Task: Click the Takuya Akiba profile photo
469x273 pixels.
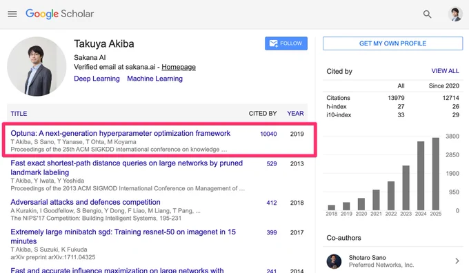Action: 37,66
